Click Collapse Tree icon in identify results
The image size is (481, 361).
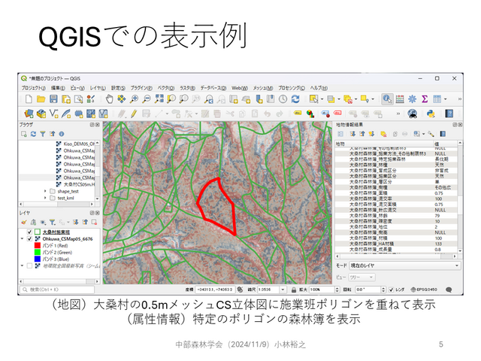[362, 134]
